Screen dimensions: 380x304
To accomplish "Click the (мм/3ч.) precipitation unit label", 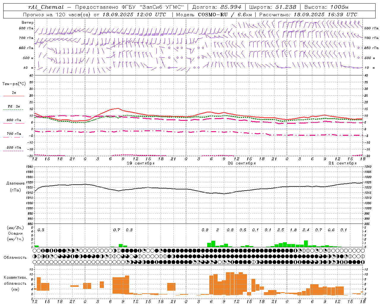I will coord(15,228).
